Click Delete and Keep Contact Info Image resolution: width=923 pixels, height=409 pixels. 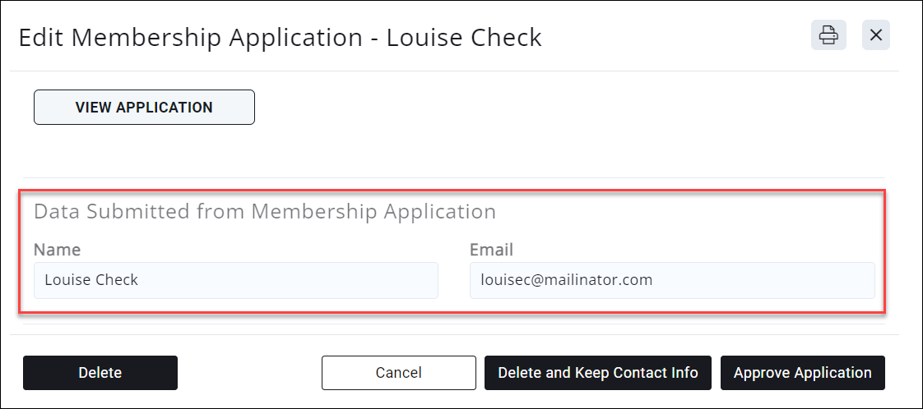click(598, 373)
